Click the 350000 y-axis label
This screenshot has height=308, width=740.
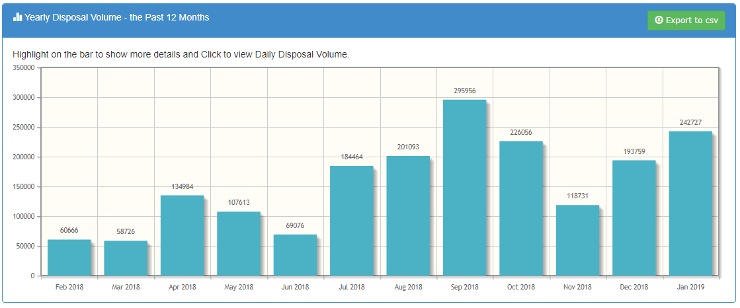pos(25,68)
